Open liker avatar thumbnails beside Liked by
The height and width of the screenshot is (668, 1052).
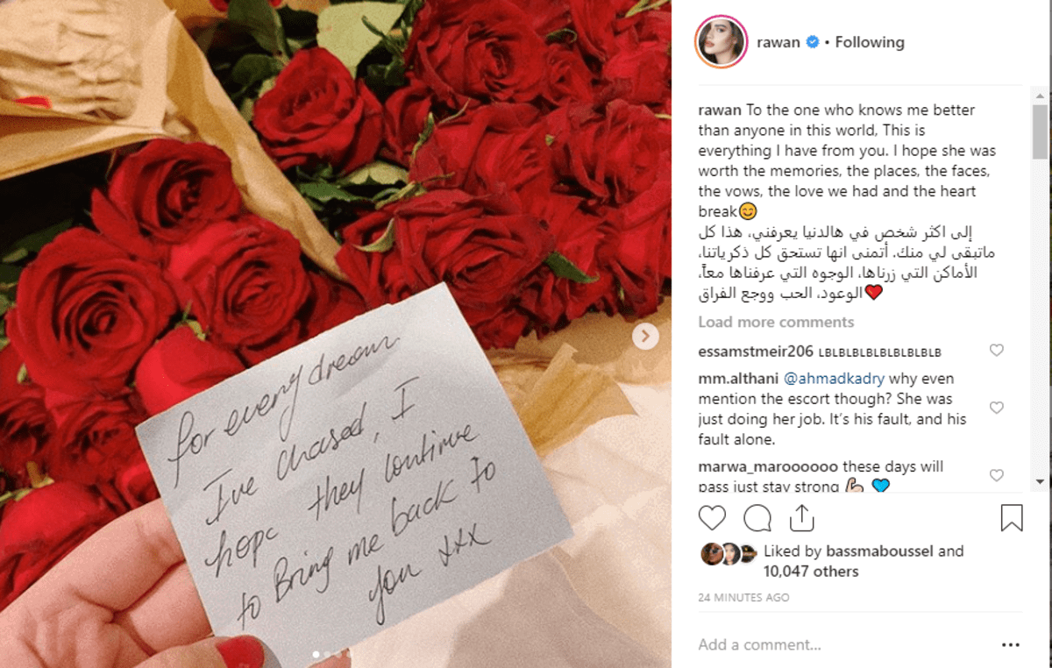point(728,554)
